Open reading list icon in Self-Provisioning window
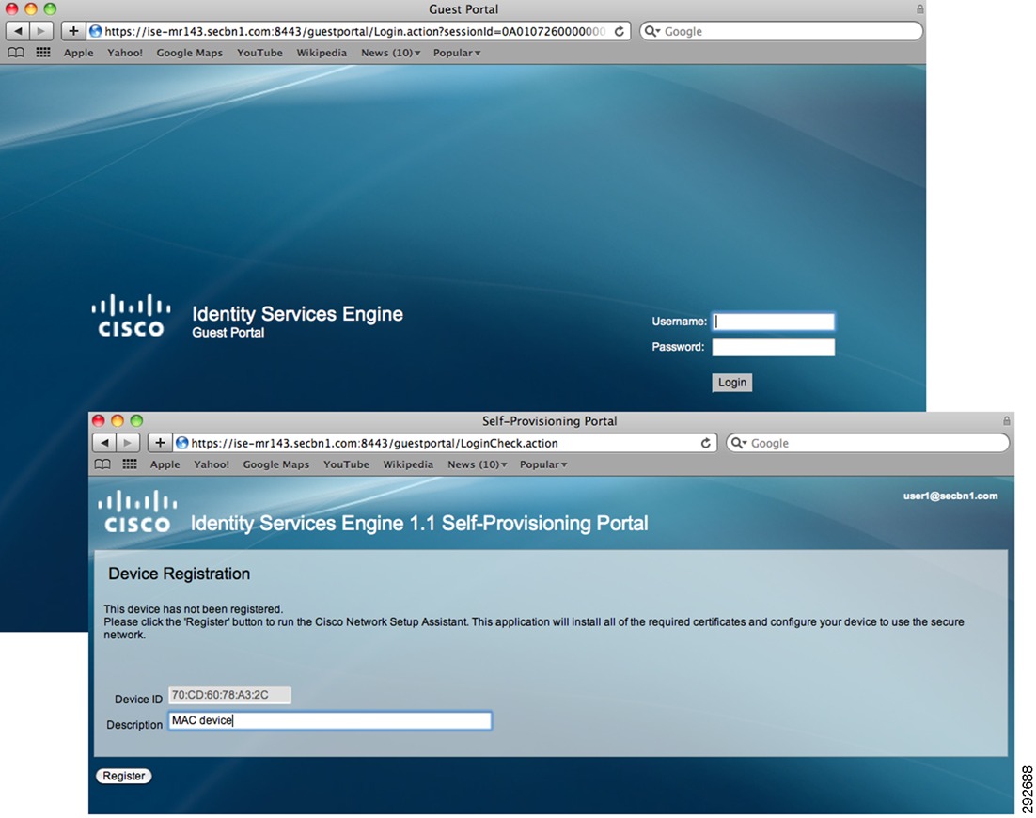 [102, 464]
